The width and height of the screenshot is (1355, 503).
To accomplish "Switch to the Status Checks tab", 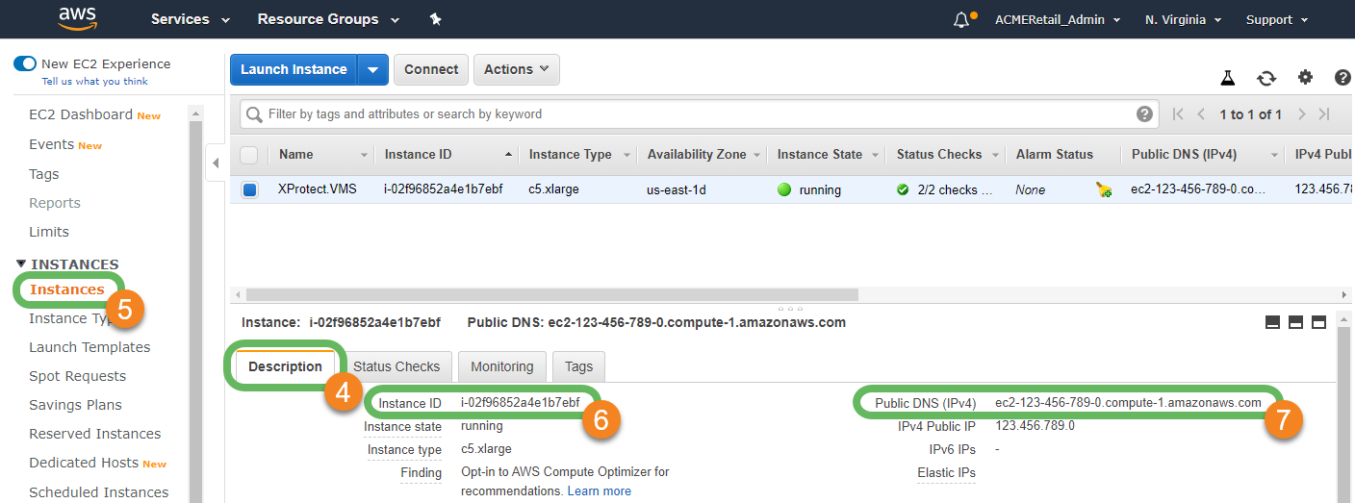I will (396, 366).
